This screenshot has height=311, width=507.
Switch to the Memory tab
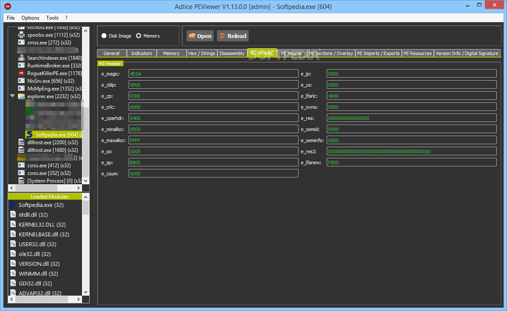(x=171, y=53)
